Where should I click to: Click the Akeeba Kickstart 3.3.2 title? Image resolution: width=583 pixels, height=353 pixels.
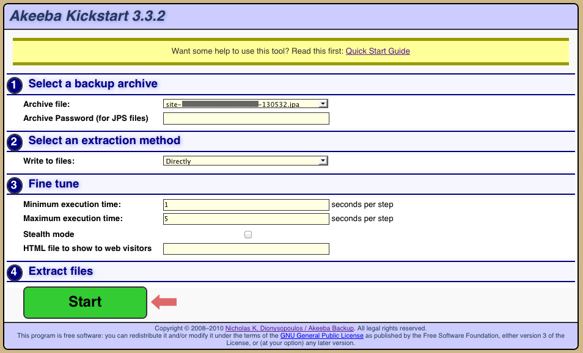[87, 16]
